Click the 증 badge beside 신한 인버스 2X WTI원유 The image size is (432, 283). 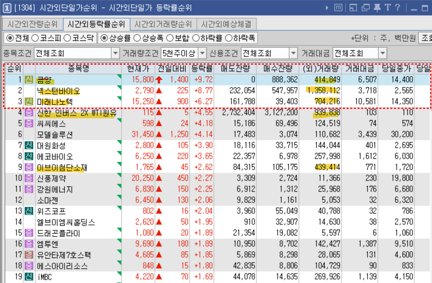pyautogui.click(x=29, y=113)
